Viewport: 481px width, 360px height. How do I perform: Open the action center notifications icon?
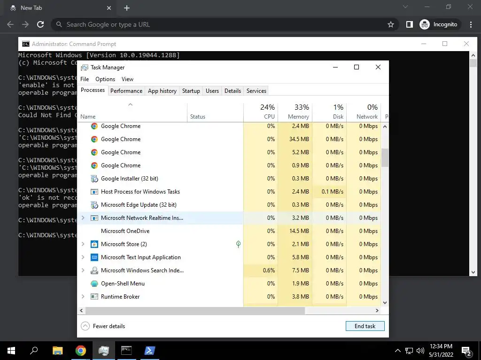[466, 351]
